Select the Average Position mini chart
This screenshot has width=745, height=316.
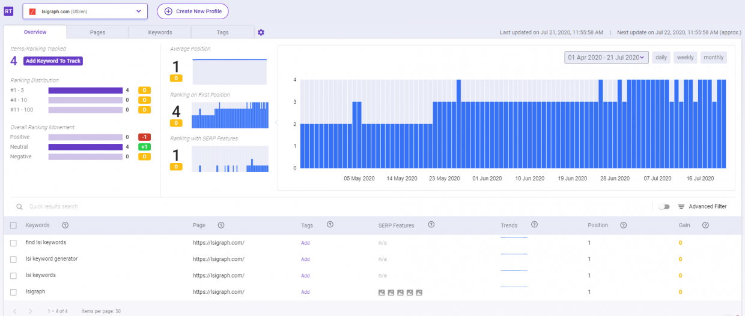(230, 71)
